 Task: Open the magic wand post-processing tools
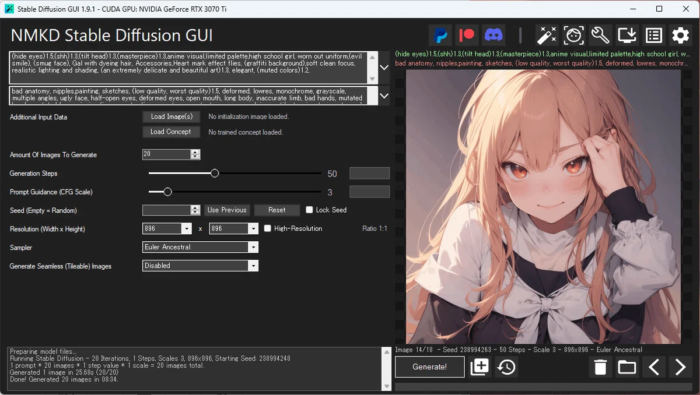coord(547,36)
